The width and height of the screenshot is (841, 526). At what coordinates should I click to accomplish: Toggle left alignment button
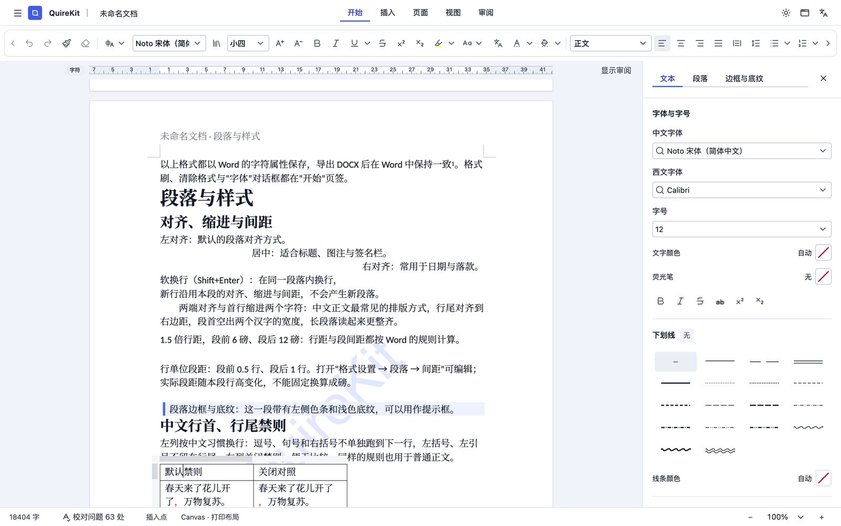coord(662,43)
